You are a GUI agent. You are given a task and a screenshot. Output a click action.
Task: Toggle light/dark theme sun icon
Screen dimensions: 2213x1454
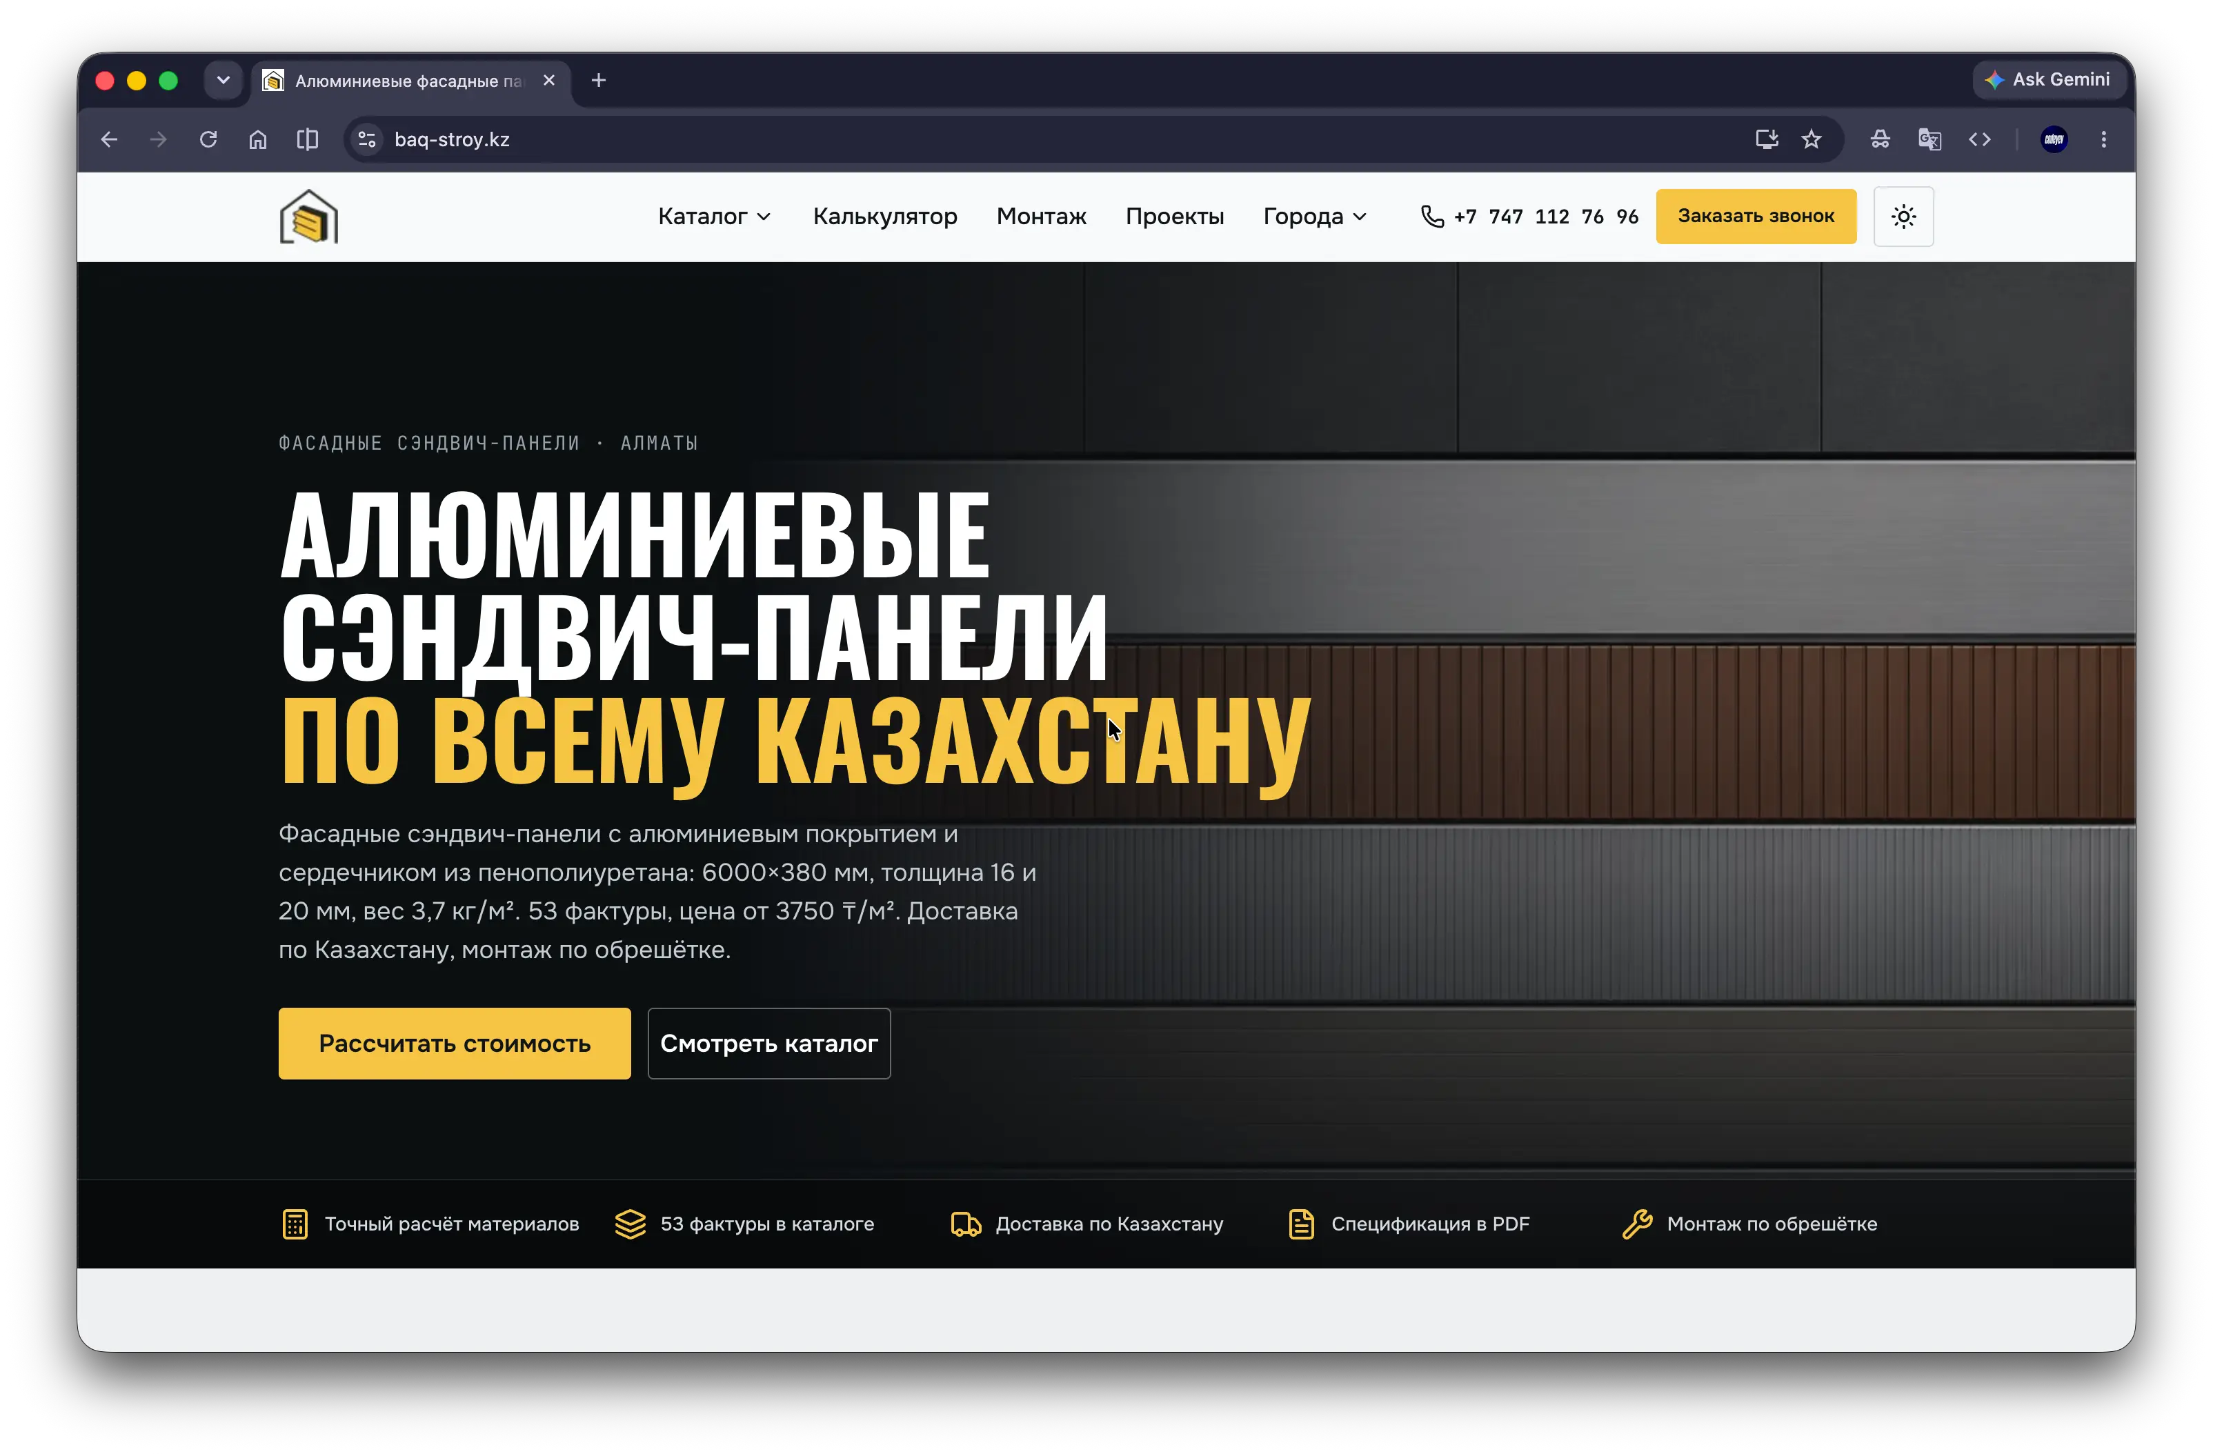point(1903,217)
